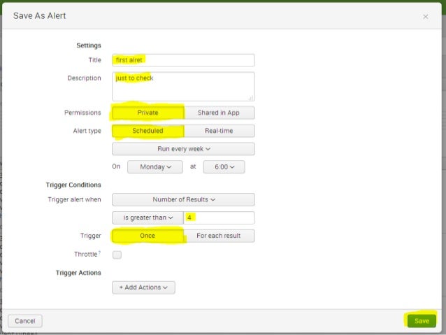446x335 pixels.
Task: Click the Trigger Conditions heading text
Action: point(73,185)
